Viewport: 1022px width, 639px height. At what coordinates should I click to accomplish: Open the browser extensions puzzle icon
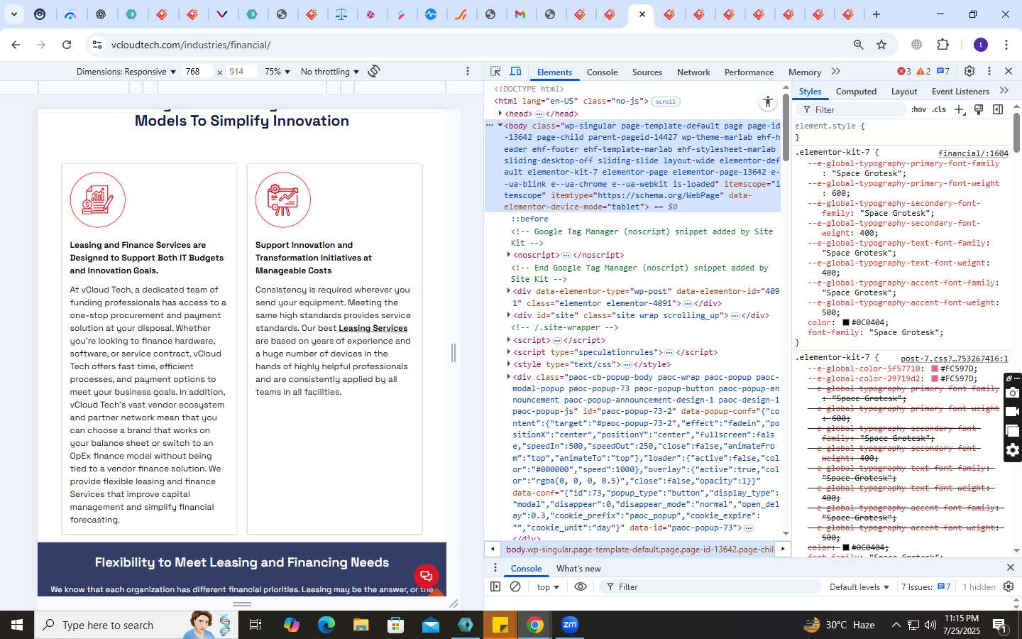point(943,45)
